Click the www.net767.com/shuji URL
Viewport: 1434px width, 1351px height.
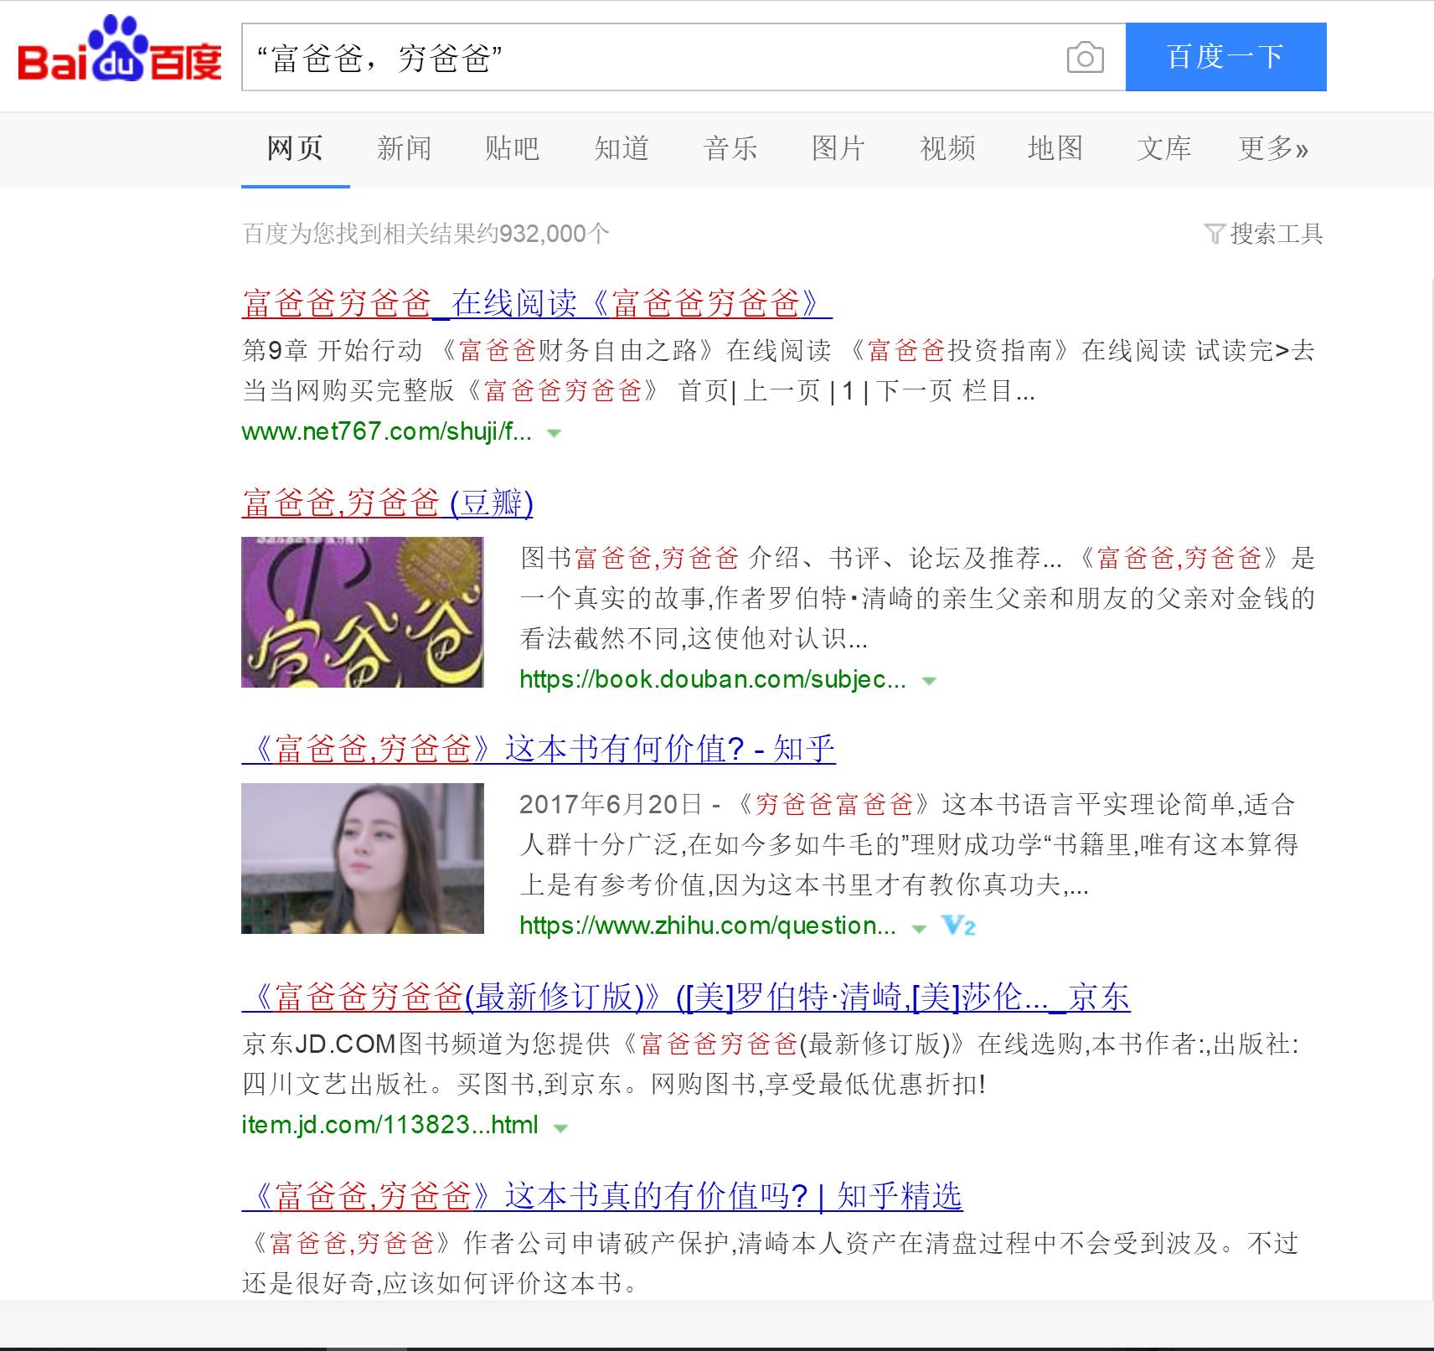(x=386, y=431)
